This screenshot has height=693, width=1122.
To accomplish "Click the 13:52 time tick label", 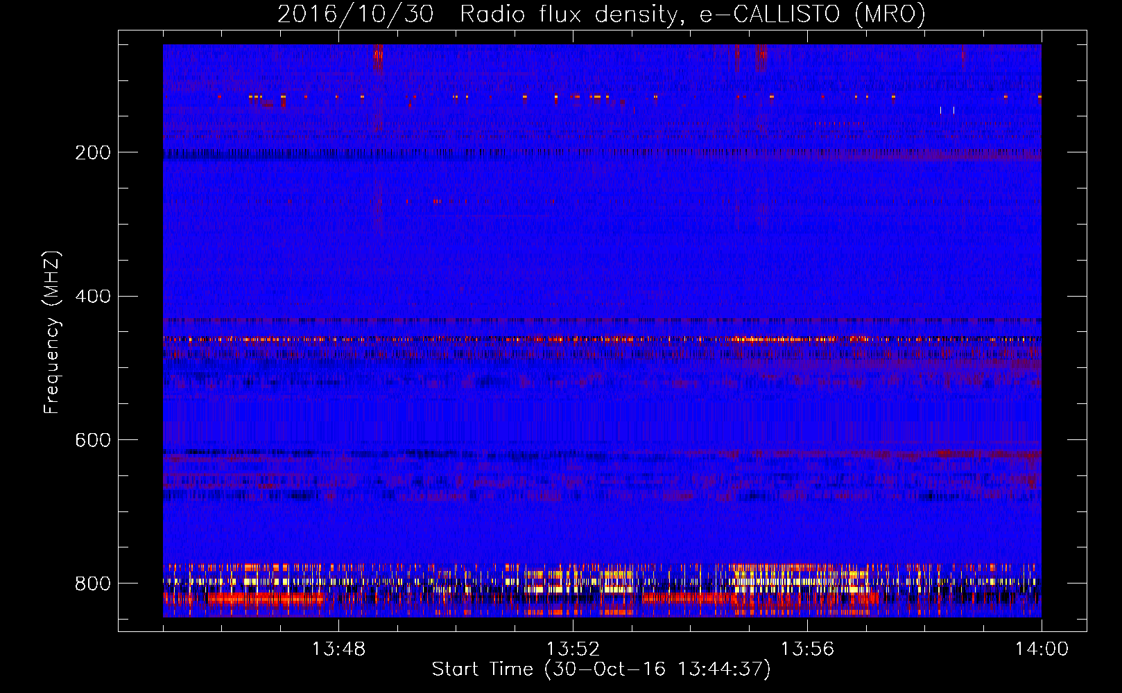I will pyautogui.click(x=573, y=649).
